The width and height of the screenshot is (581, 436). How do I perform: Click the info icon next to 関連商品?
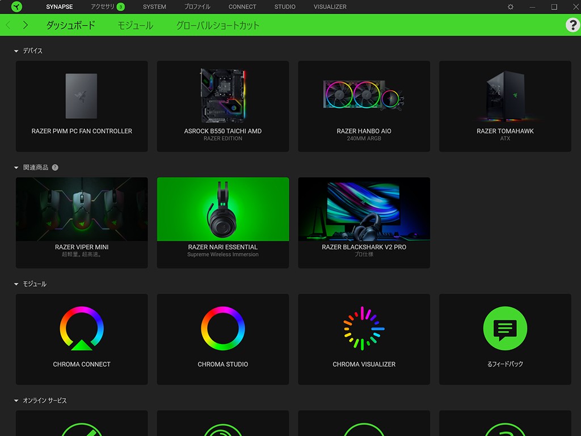[55, 167]
